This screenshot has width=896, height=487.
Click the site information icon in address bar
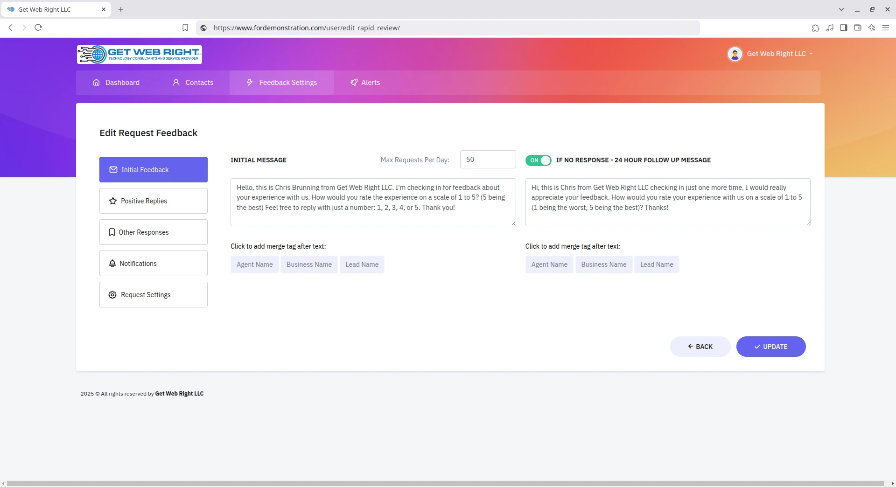pos(203,28)
